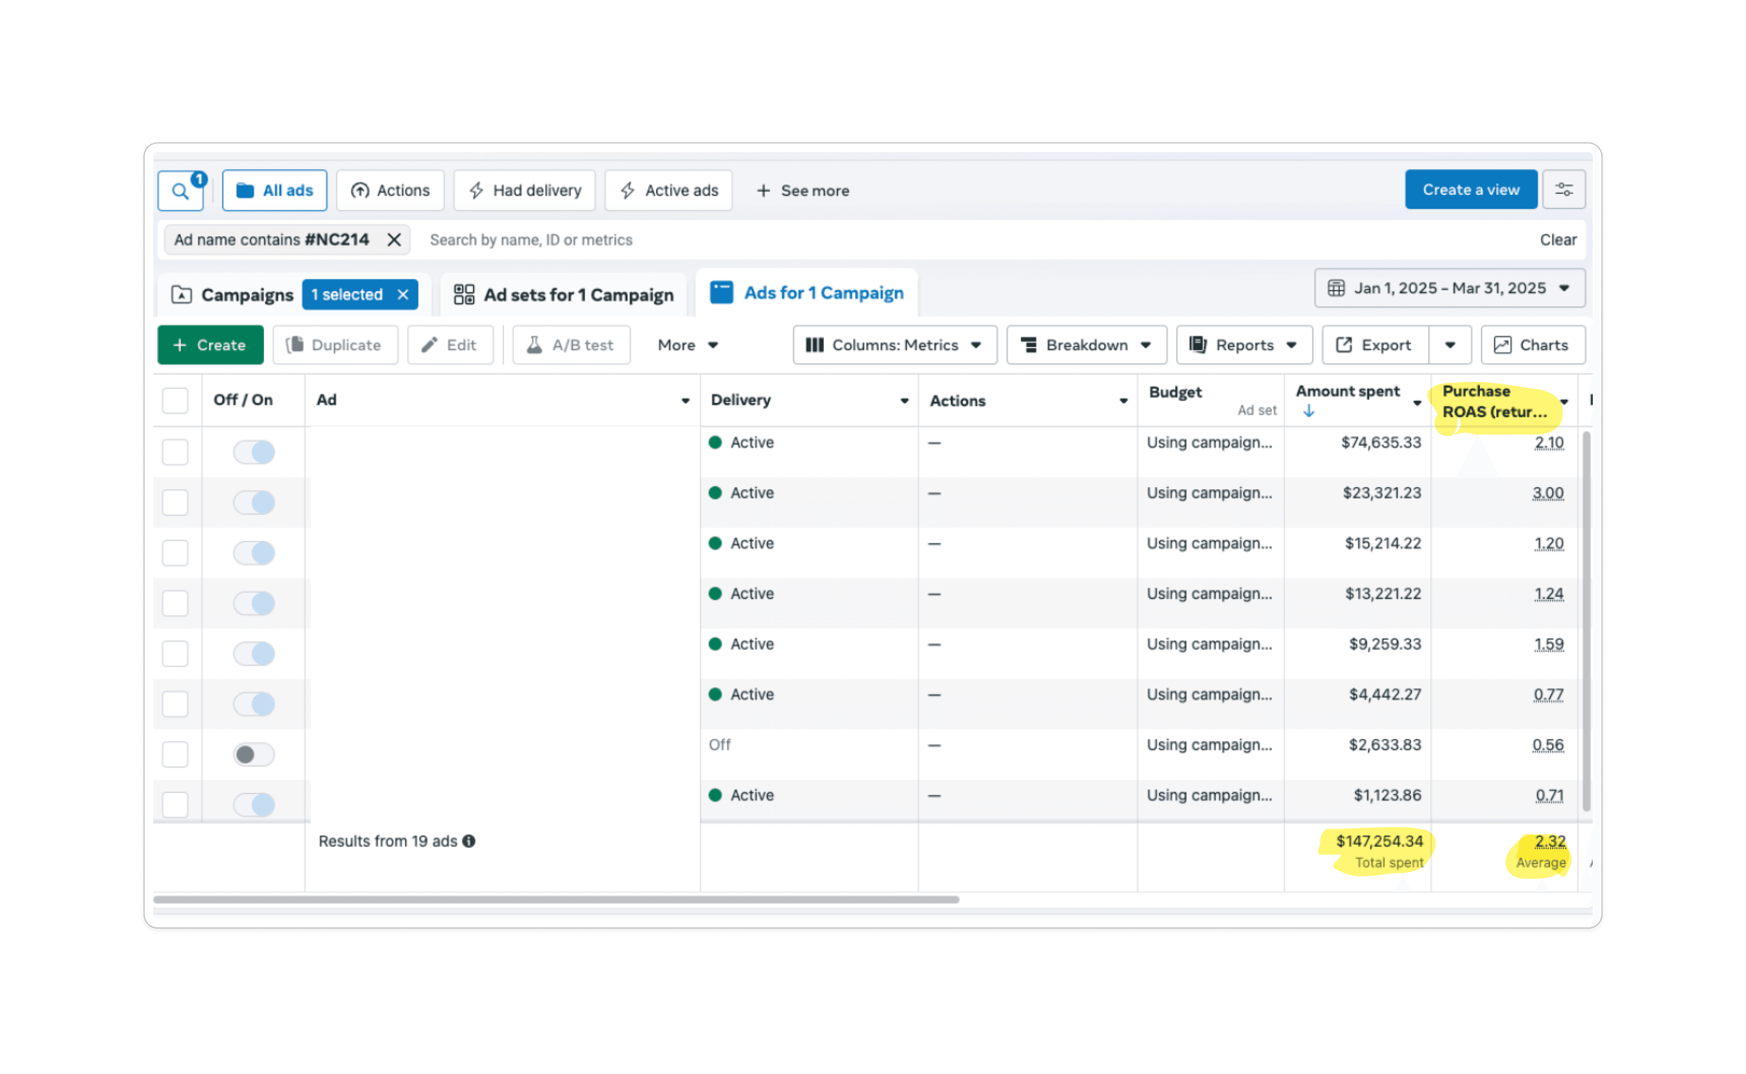Open the Amount spent column menu arrow
1746x1074 pixels.
(1417, 403)
